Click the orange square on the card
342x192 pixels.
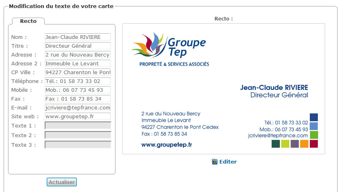(x=304, y=144)
